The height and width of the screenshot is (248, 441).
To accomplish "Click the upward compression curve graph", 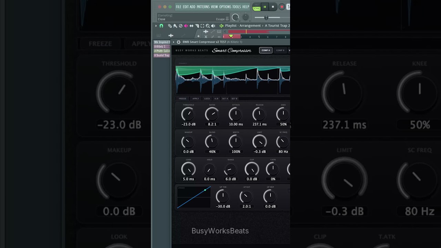I will click(194, 197).
